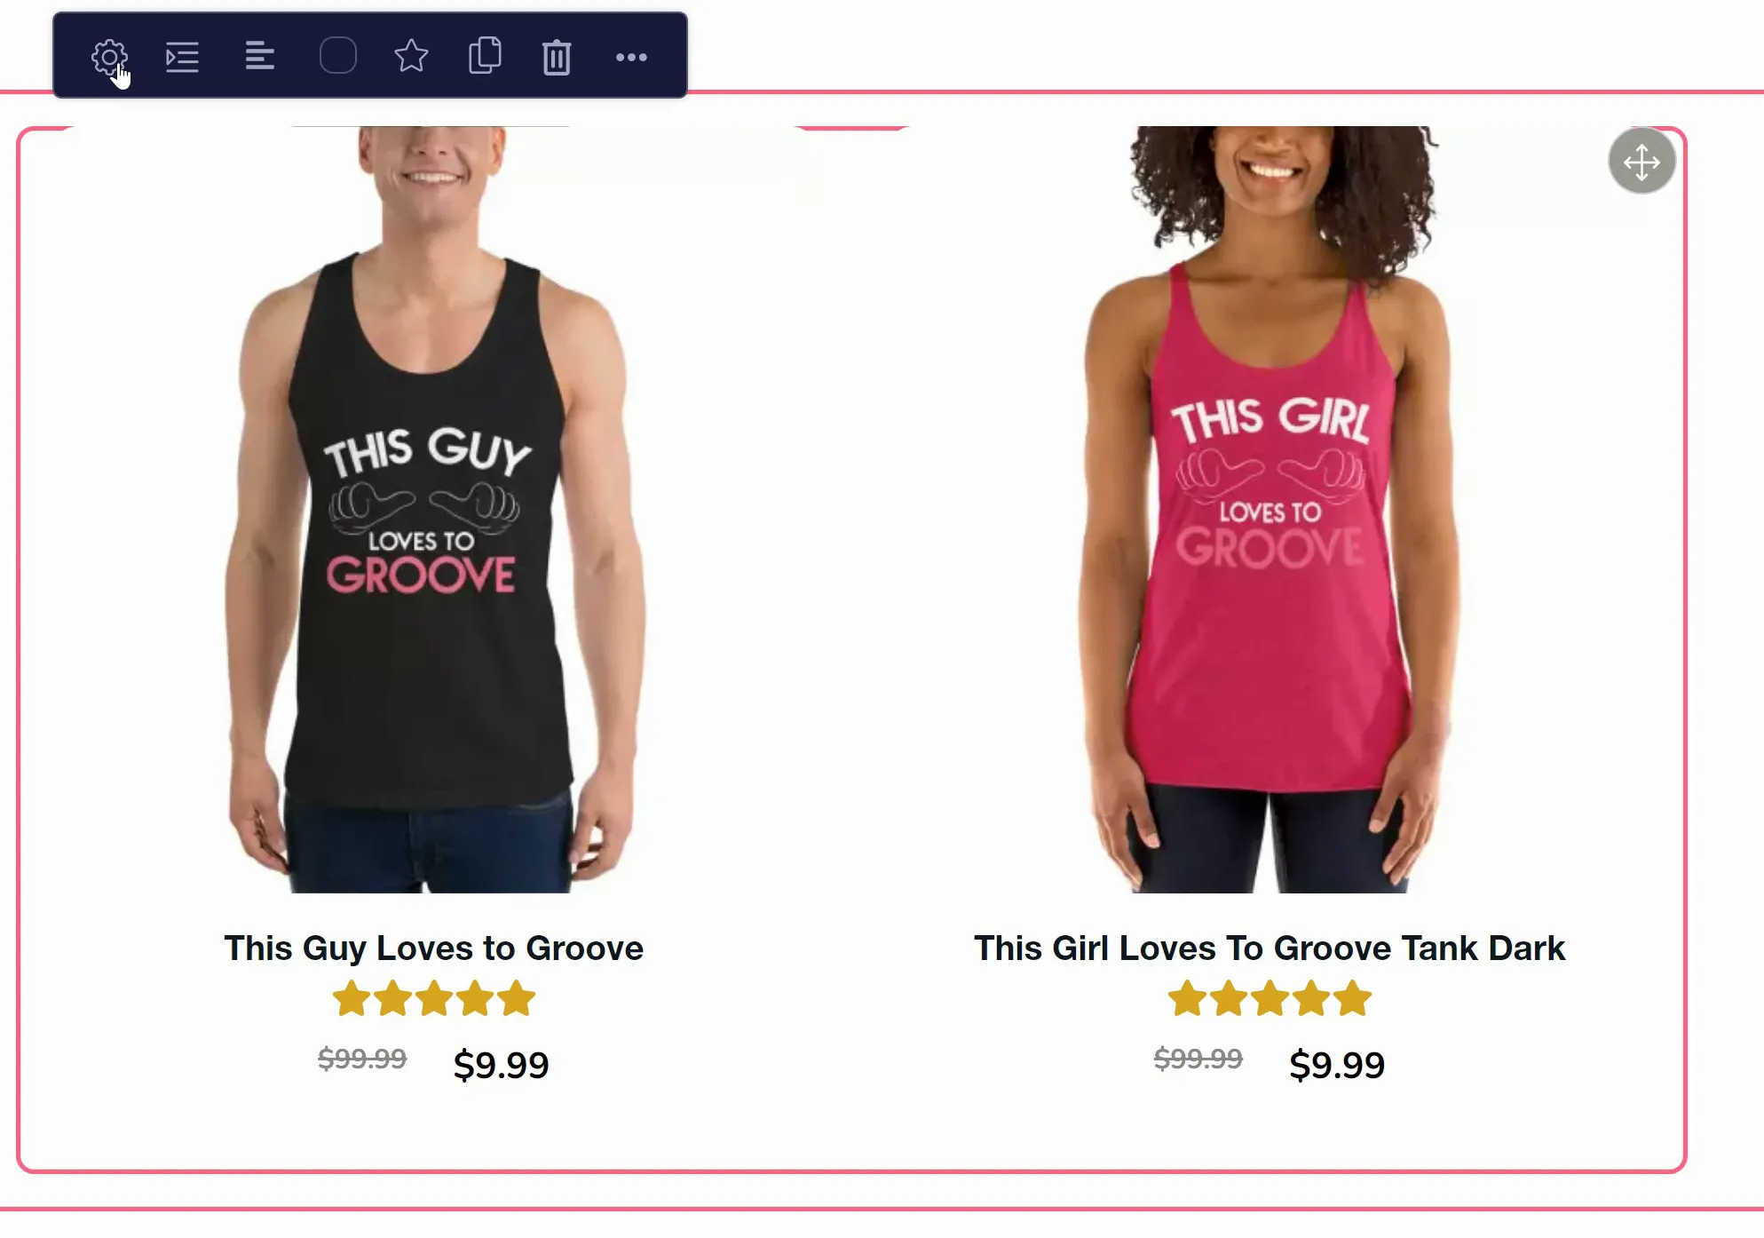This screenshot has height=1238, width=1764.
Task: Click $9.99 sale price of This Girl tank
Action: coord(1337,1064)
